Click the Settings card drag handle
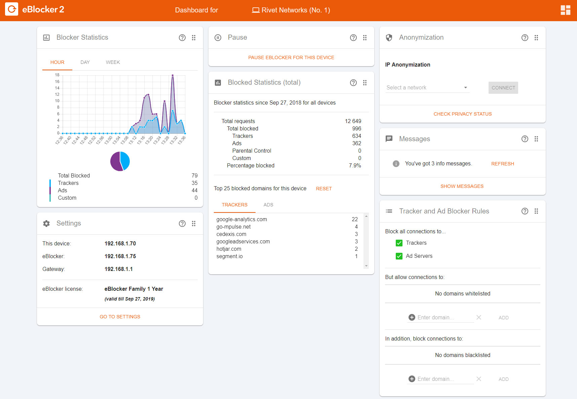 coord(194,224)
